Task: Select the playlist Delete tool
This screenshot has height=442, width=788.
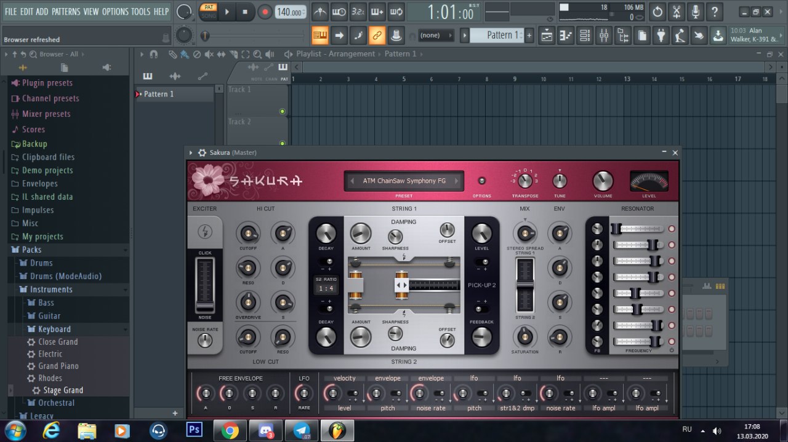Action: [x=197, y=54]
